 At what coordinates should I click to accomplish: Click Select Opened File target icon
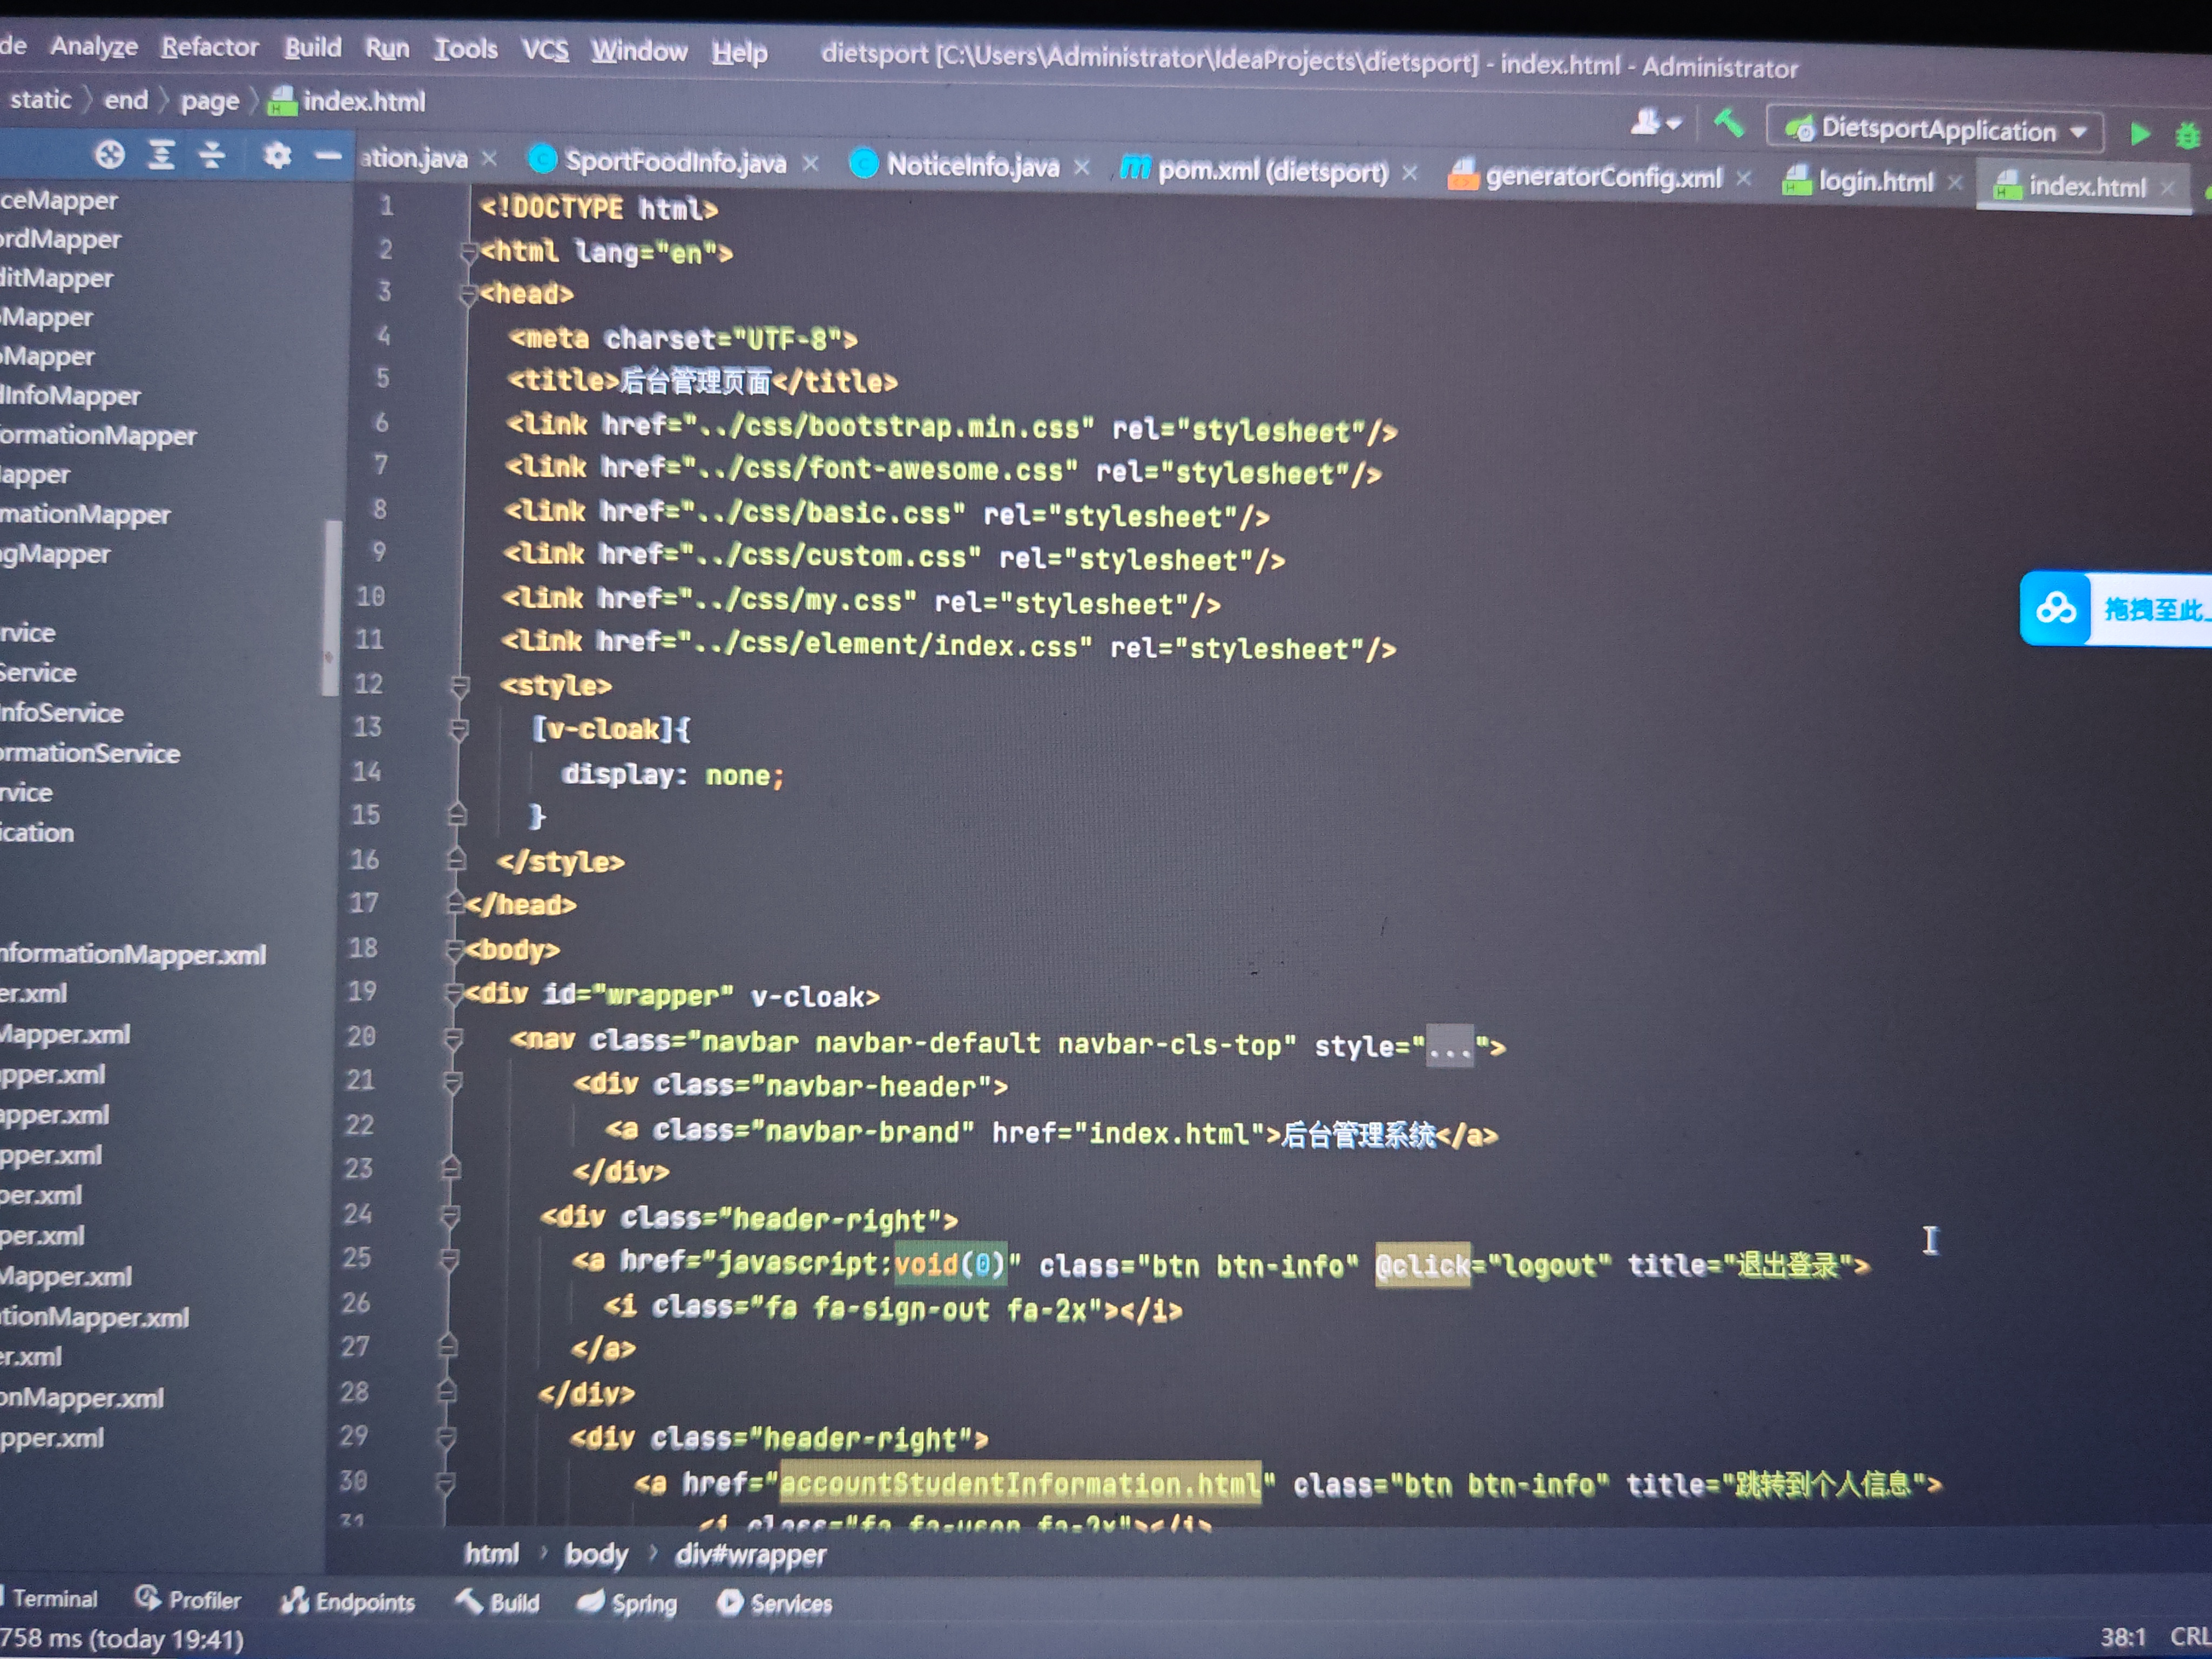pos(110,154)
